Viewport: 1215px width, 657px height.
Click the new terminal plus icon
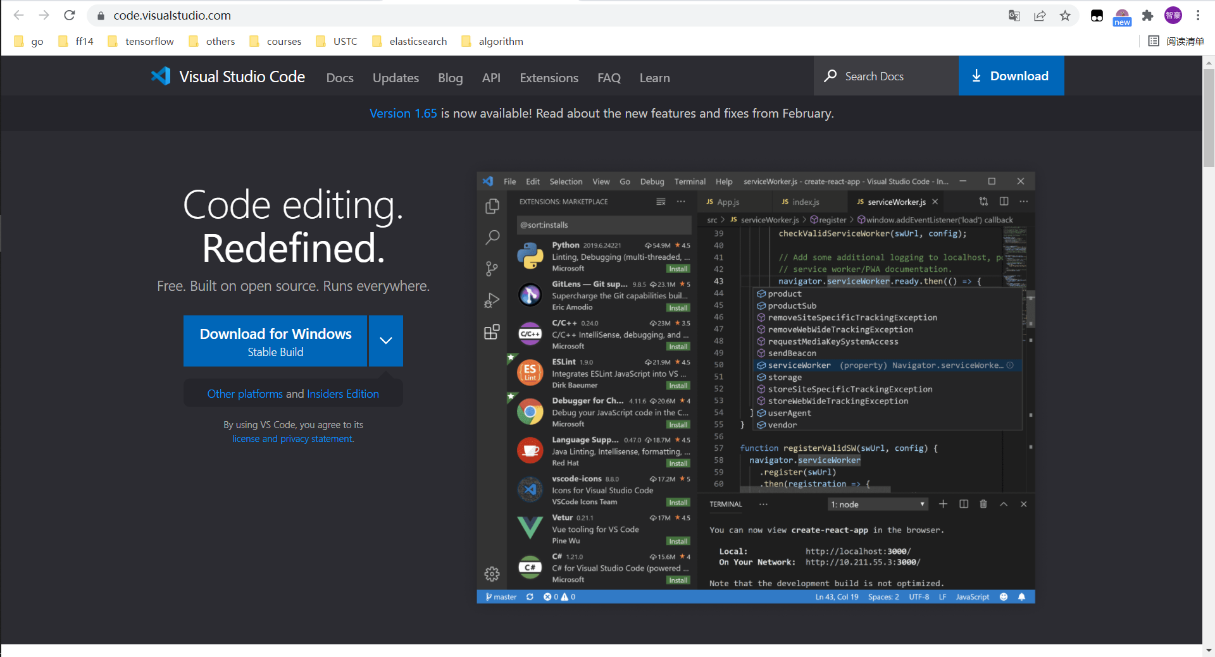pyautogui.click(x=943, y=504)
